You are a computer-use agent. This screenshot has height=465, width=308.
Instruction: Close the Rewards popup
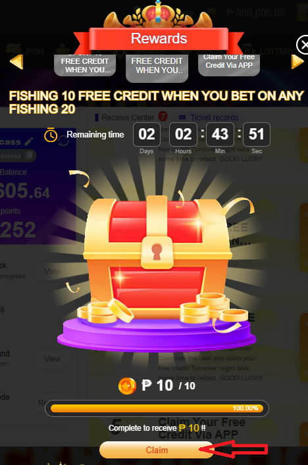pyautogui.click(x=303, y=45)
